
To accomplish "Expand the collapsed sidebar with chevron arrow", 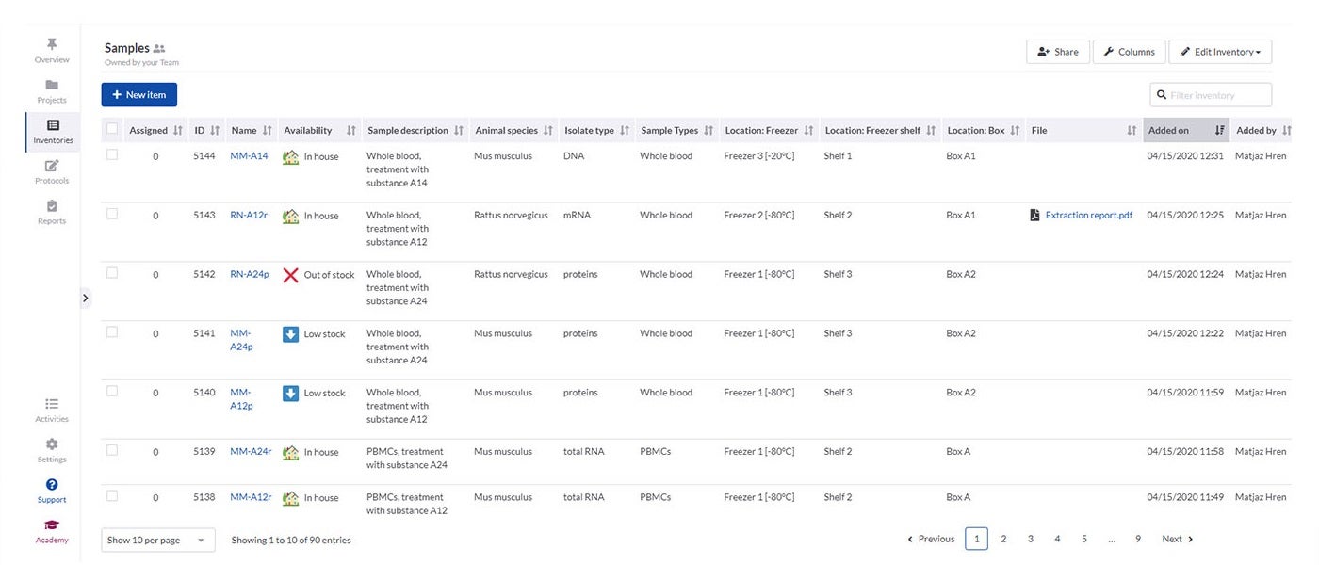I will pyautogui.click(x=85, y=298).
